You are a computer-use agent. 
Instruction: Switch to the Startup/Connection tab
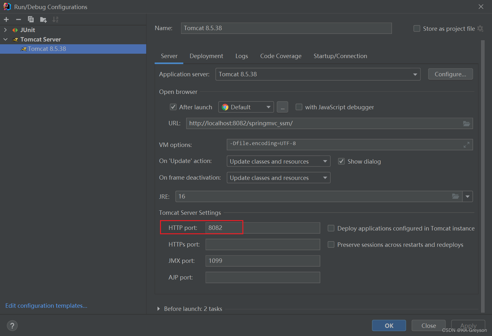click(x=340, y=56)
